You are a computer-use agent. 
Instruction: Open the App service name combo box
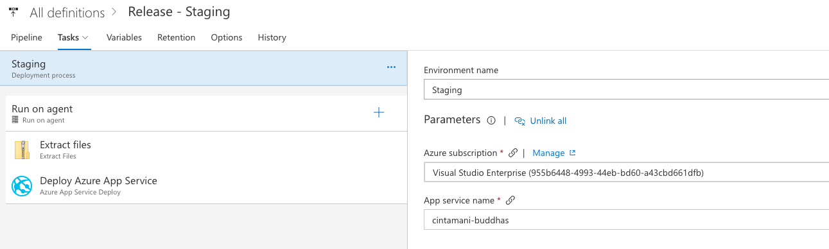(x=626, y=220)
